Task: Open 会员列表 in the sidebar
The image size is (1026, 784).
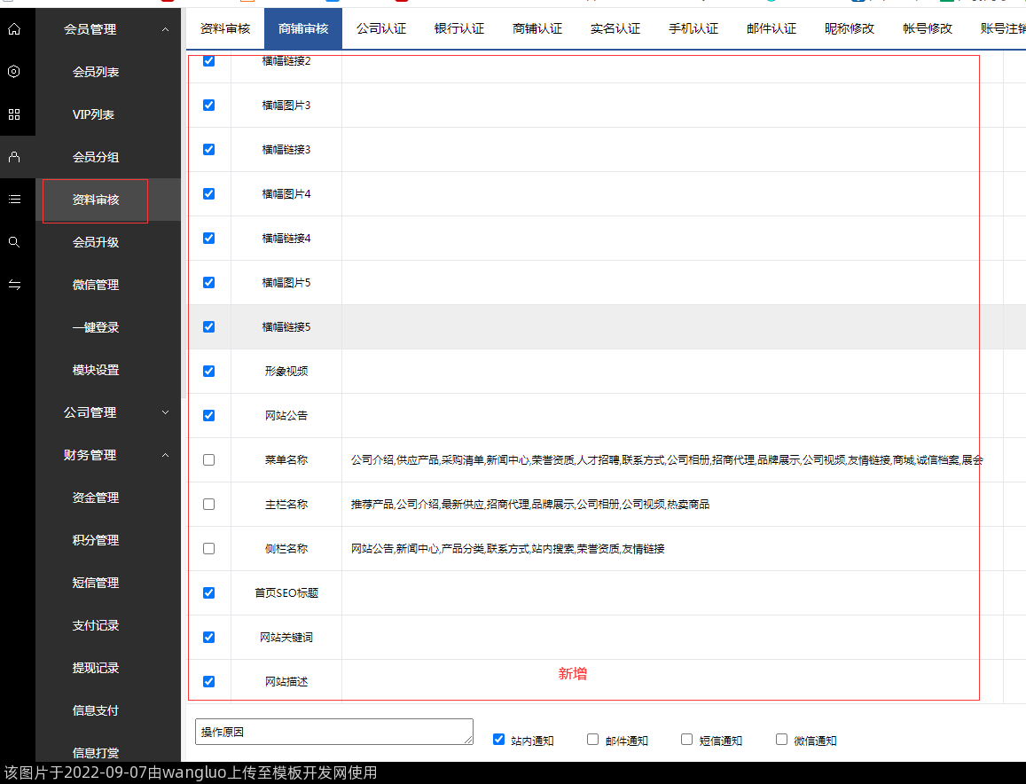Action: tap(96, 72)
